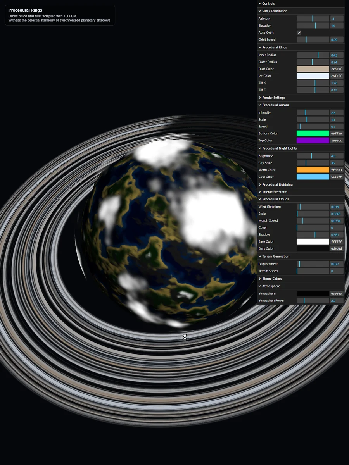Click the clouds Dark Color swatch
Viewport: 349px width, 465px height.
[x=313, y=249]
